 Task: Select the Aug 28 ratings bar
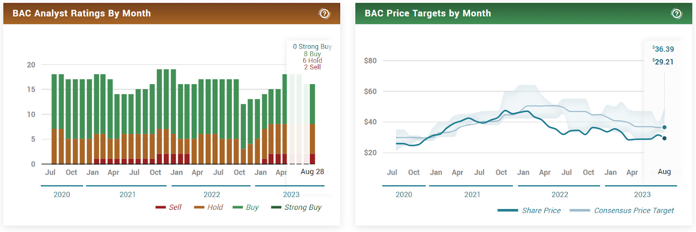coord(312,124)
